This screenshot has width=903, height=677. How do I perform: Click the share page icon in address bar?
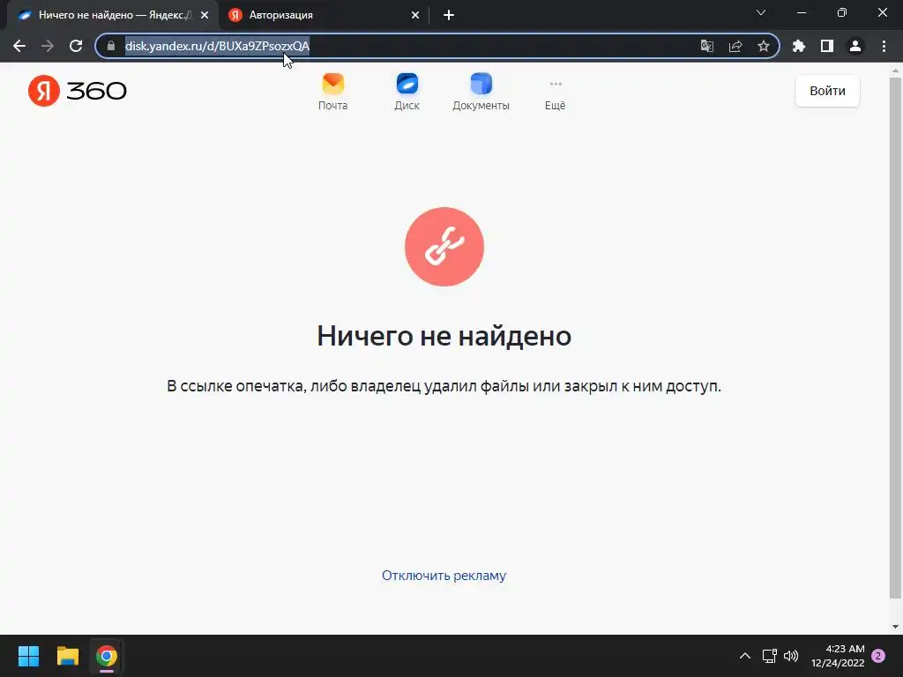[x=735, y=46]
